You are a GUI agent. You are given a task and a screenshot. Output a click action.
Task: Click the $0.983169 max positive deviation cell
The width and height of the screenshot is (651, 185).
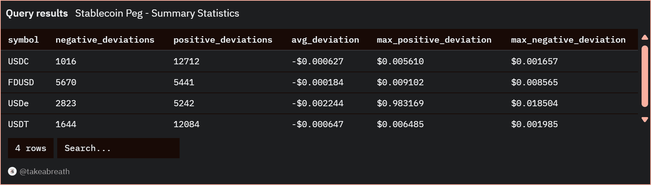[400, 103]
